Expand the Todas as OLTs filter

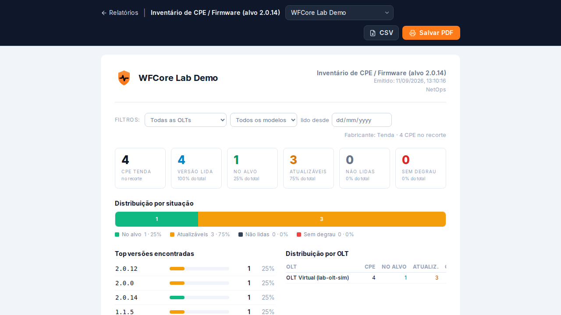[185, 120]
